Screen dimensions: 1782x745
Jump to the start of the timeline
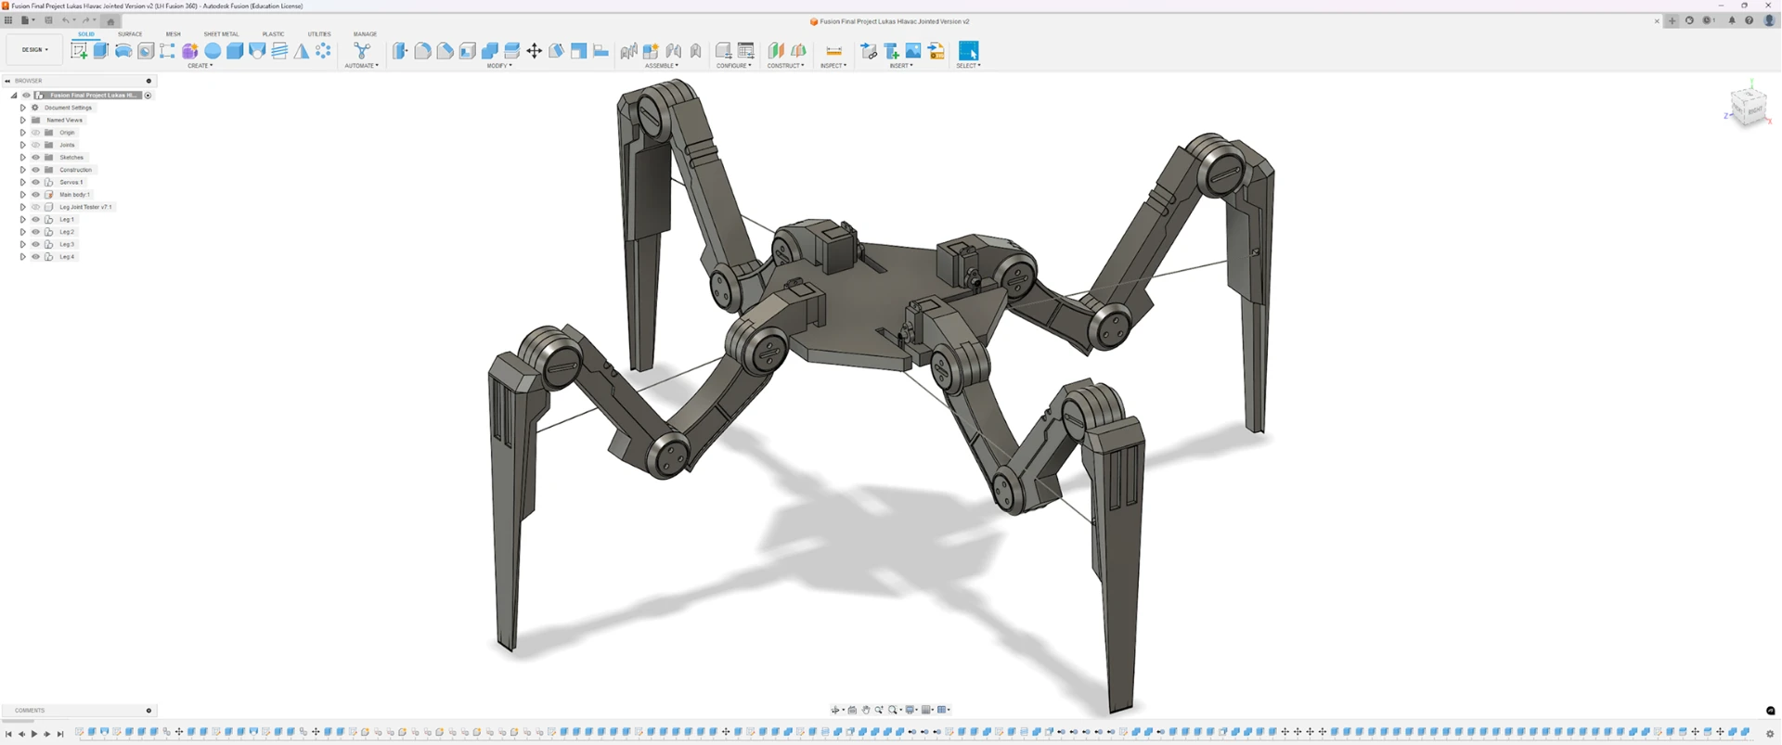click(x=8, y=734)
